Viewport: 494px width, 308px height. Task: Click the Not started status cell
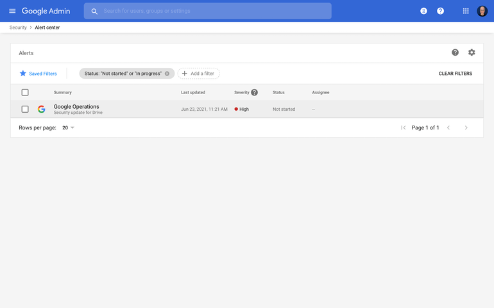tap(284, 109)
